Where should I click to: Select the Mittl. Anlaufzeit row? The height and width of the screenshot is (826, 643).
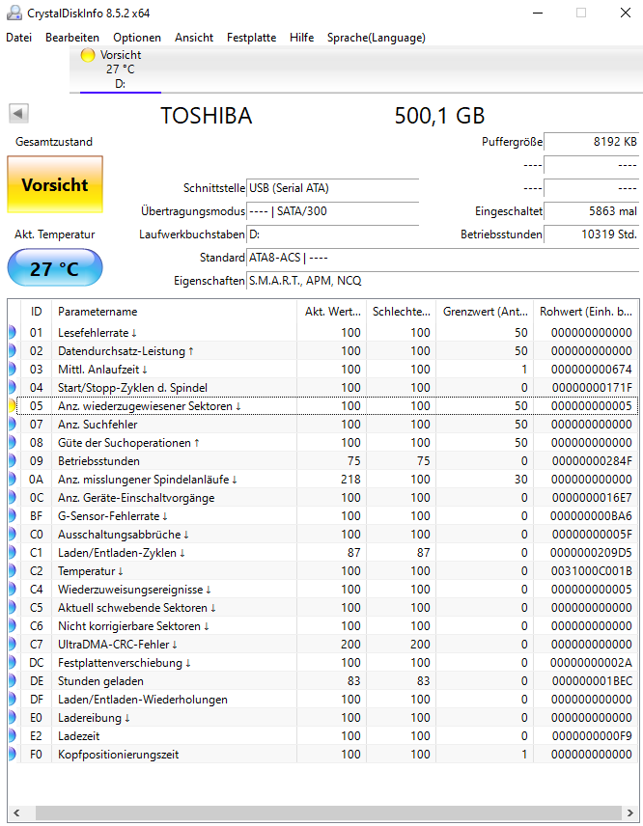[x=323, y=370]
